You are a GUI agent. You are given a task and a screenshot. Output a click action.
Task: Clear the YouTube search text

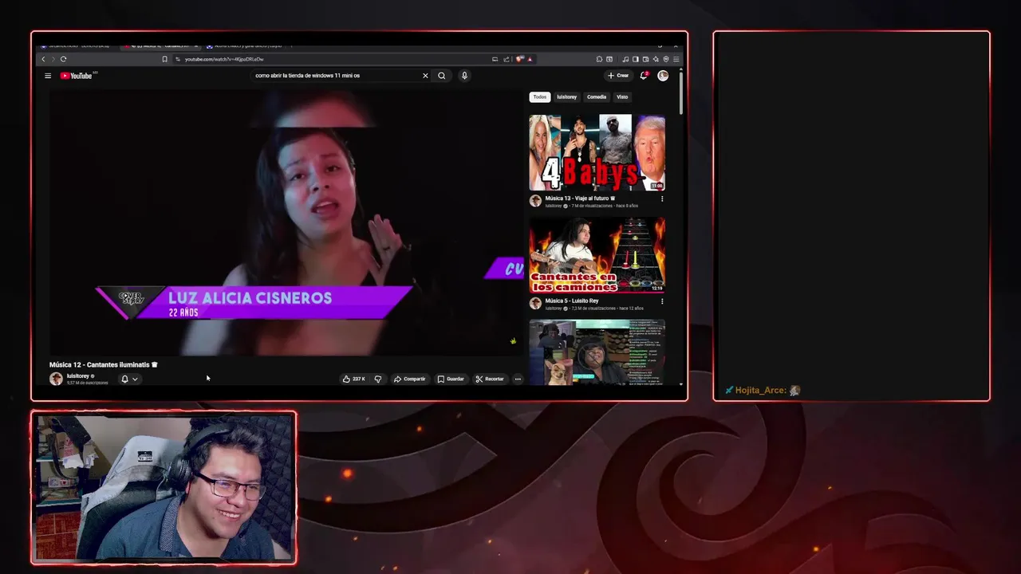(425, 76)
